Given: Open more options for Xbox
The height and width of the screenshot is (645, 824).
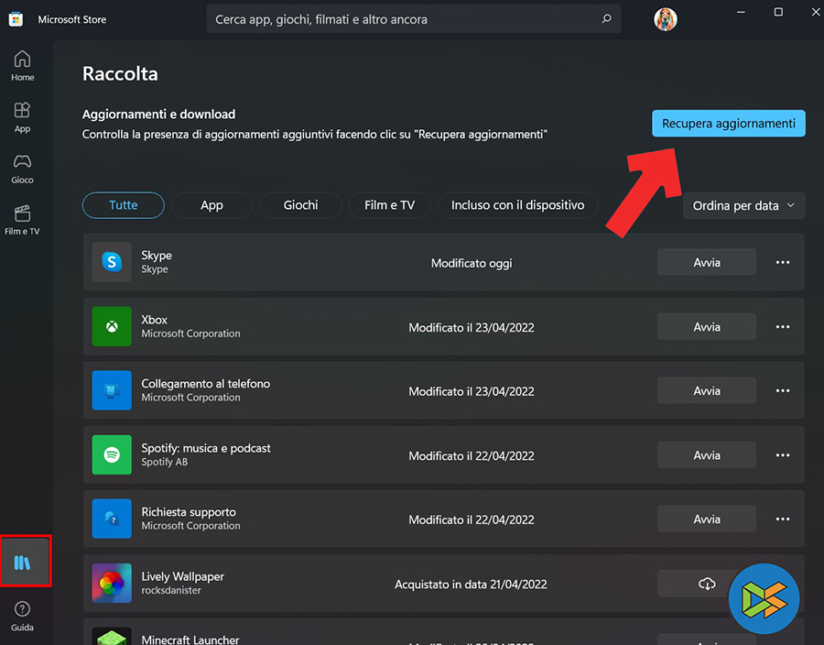Looking at the screenshot, I should pyautogui.click(x=782, y=327).
